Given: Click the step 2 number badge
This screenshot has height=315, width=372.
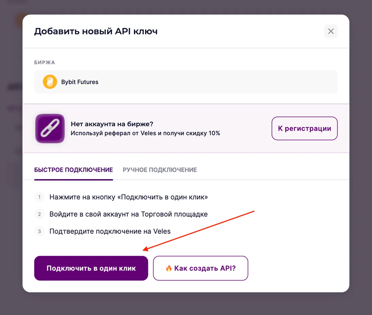Looking at the screenshot, I should pyautogui.click(x=39, y=214).
